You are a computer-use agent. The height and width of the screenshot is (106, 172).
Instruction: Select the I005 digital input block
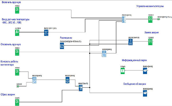(17, 103)
